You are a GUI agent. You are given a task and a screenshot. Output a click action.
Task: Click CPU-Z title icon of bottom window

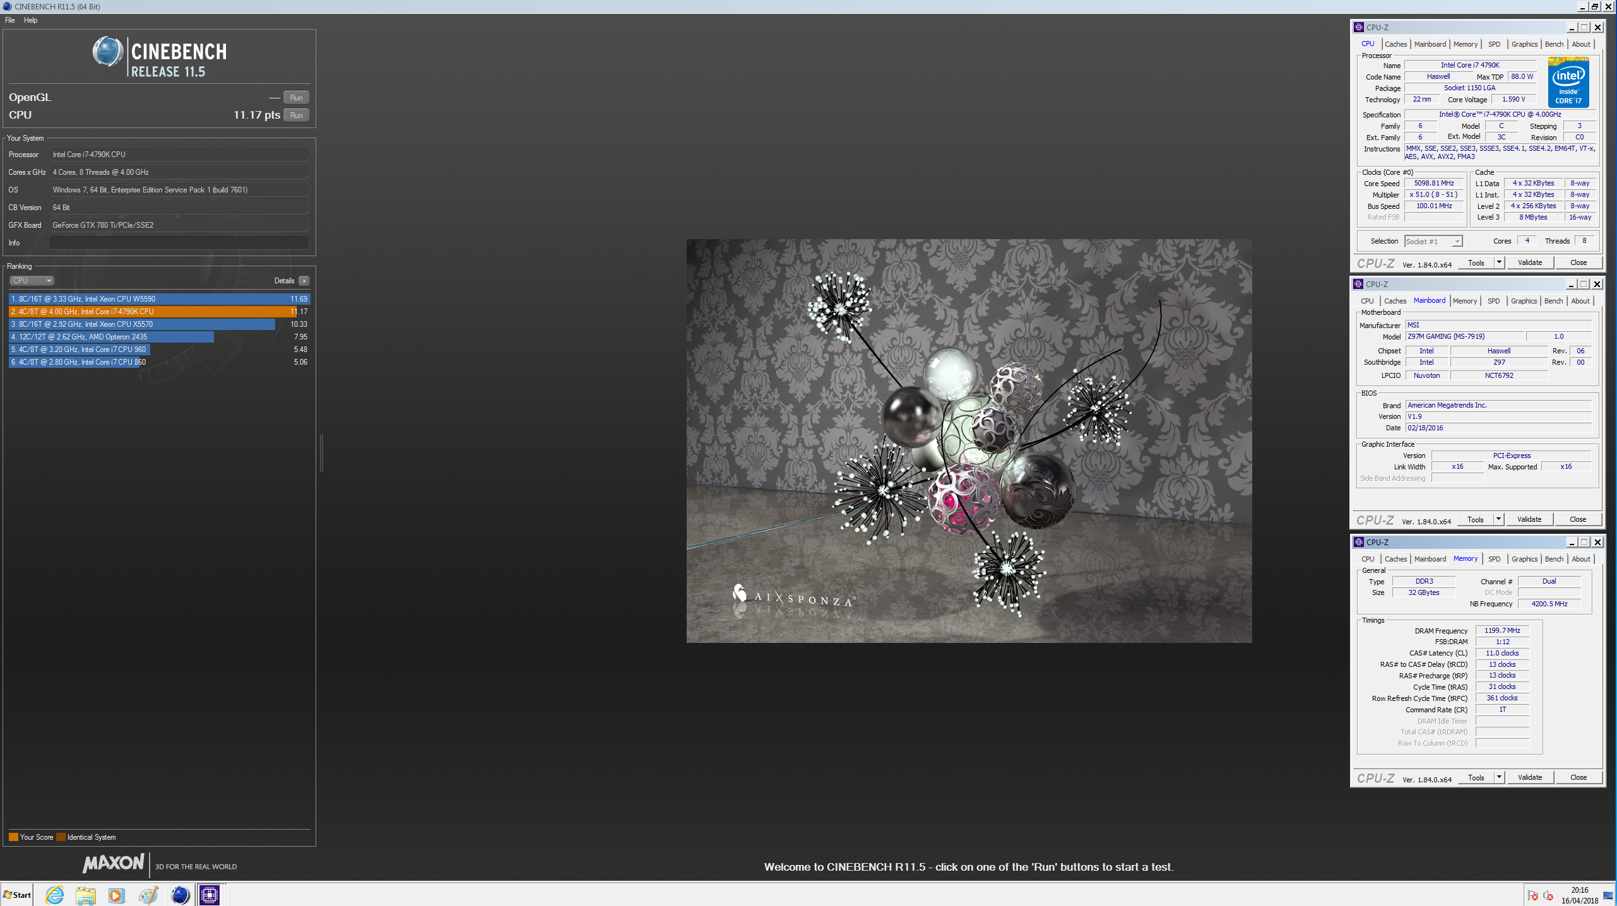[x=1359, y=542]
